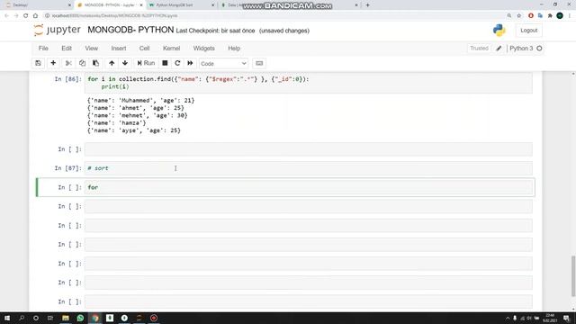This screenshot has height=324, width=576.
Task: Move selected cell down with arrow icon
Action: point(125,63)
